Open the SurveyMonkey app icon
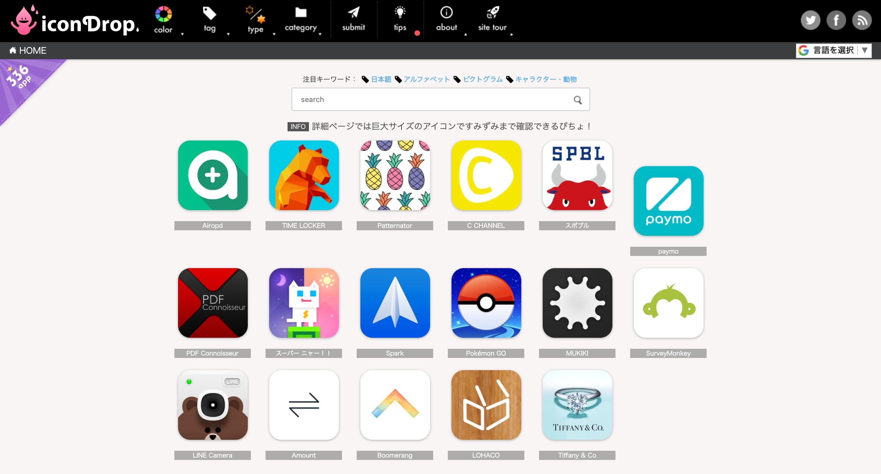 coord(668,303)
